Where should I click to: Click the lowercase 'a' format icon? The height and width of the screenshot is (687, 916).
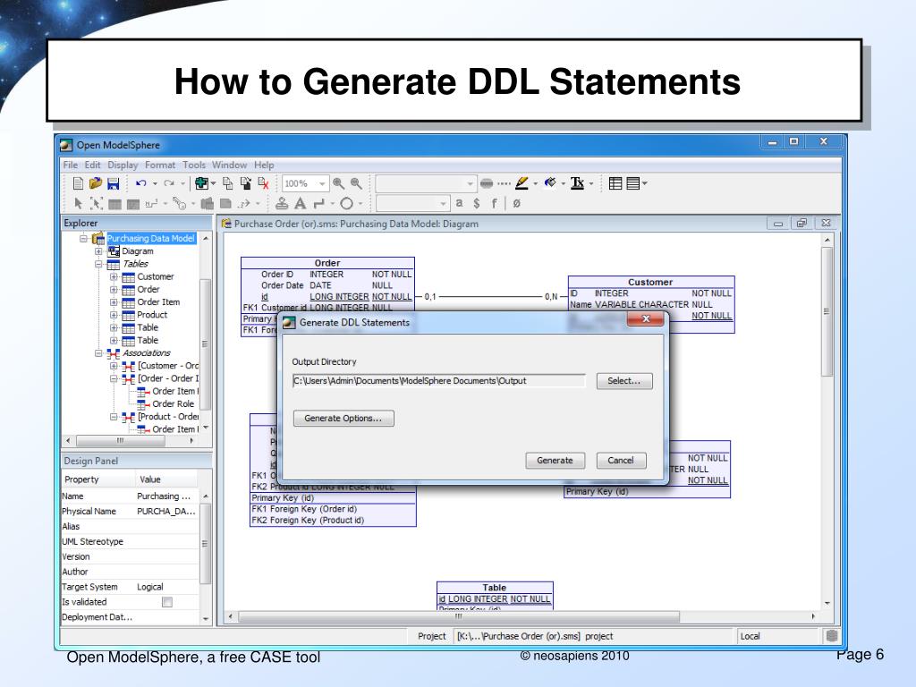[459, 203]
